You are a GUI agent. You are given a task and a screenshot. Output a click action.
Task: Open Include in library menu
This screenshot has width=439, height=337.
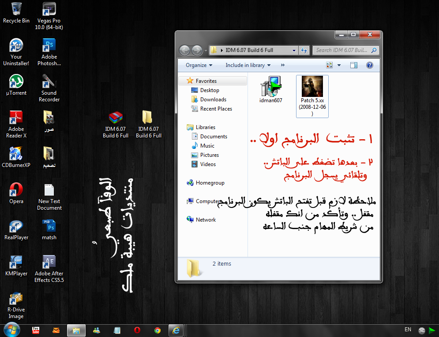tap(248, 65)
